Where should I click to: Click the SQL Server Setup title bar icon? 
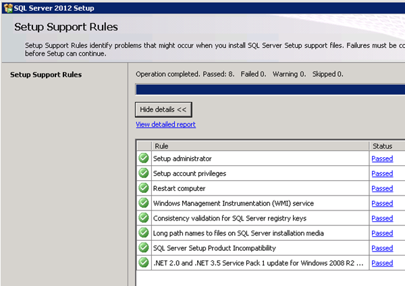(x=7, y=7)
